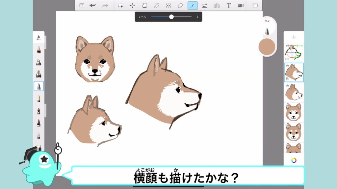This screenshot has width=337, height=189.
Task: Toggle visibility of the third side-face layer
Action: 287,86
